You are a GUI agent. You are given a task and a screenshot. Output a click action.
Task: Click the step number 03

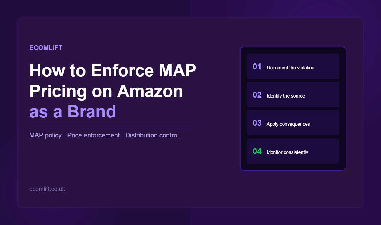click(x=257, y=123)
